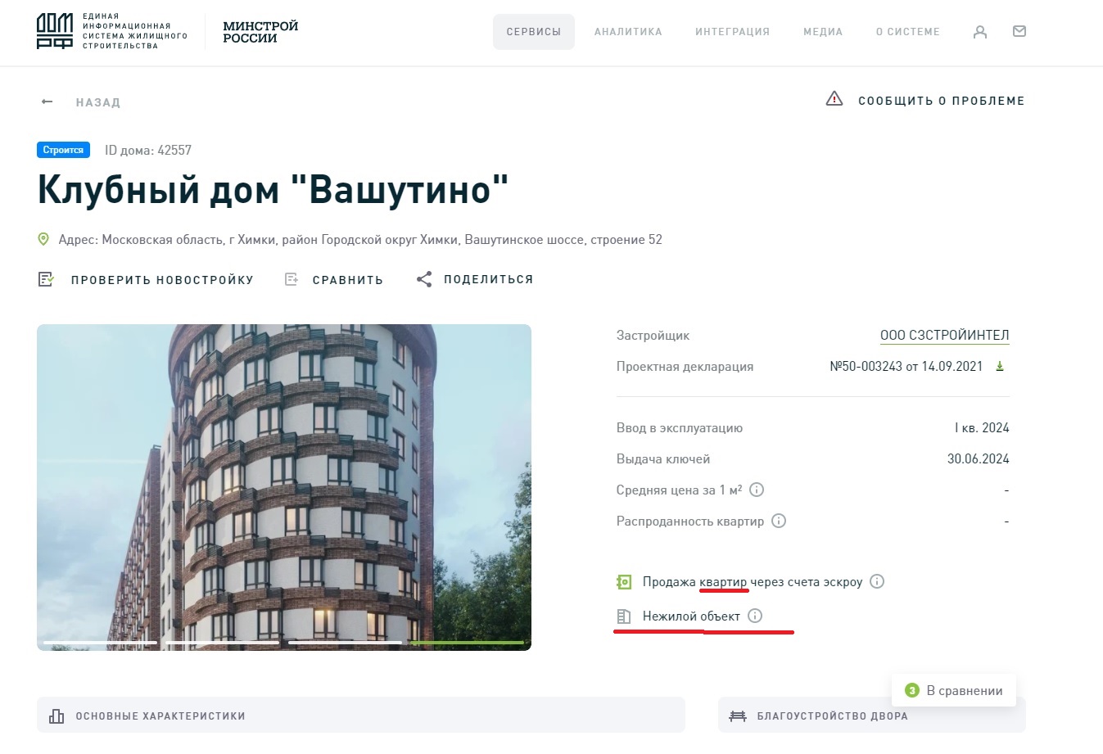
Task: Download the project declaration file
Action: 1000,367
